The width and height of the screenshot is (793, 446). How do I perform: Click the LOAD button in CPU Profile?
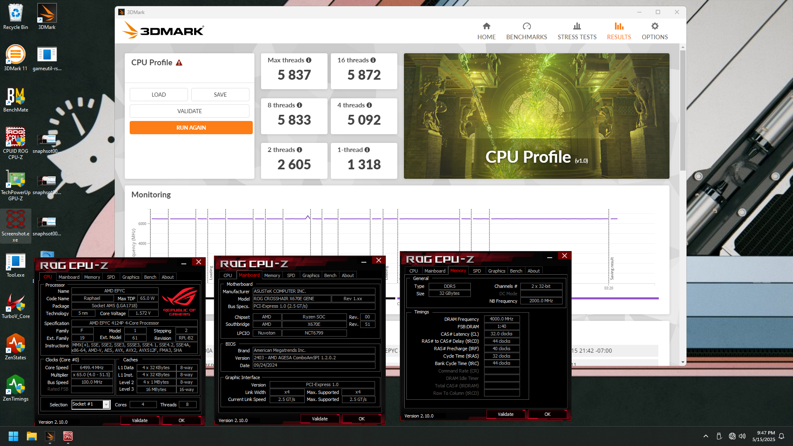coord(159,95)
